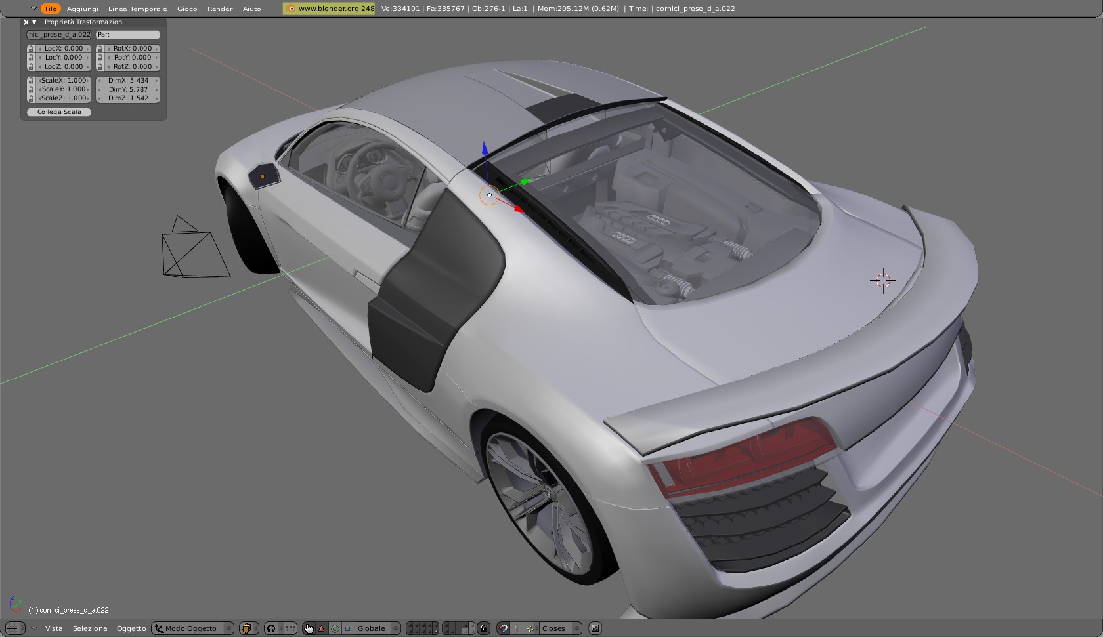Open the Render menu
This screenshot has height=637, width=1103.
220,9
